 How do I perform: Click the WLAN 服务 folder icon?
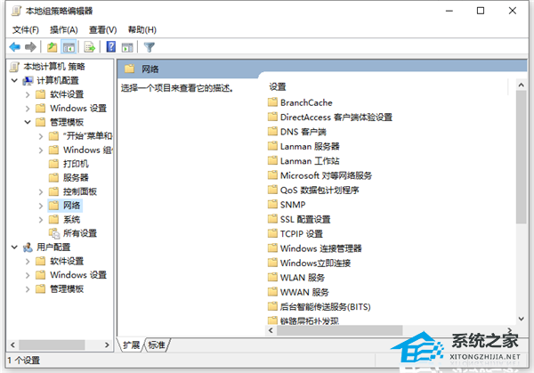pos(272,277)
